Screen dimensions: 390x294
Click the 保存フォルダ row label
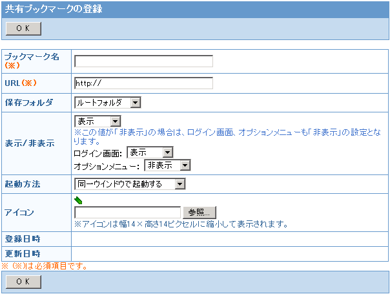pyautogui.click(x=27, y=103)
